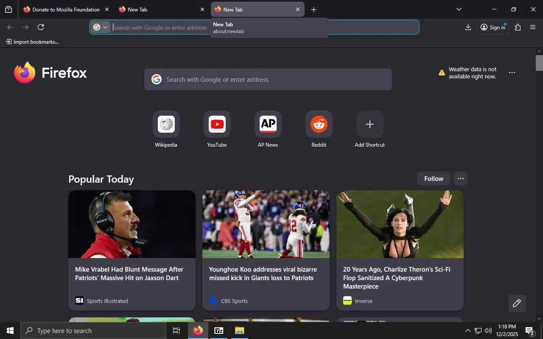Screen dimensions: 543x339
Task: Focus the address bar input field
Action: click(x=255, y=27)
